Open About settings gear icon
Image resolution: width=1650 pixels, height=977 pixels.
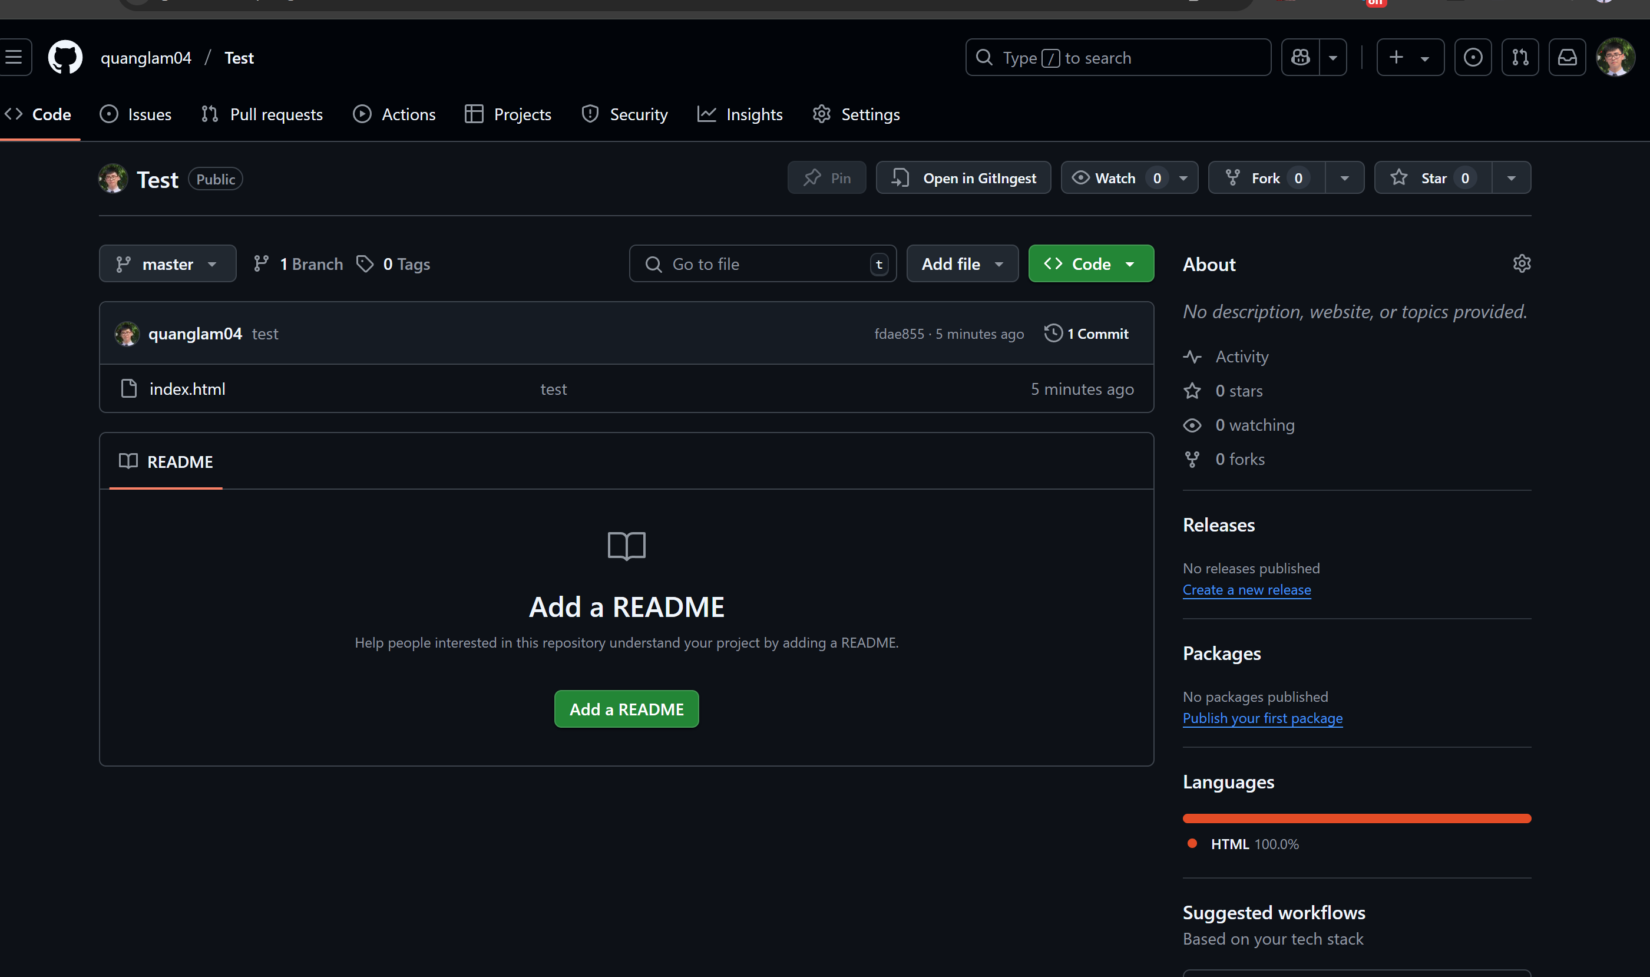[x=1522, y=264]
